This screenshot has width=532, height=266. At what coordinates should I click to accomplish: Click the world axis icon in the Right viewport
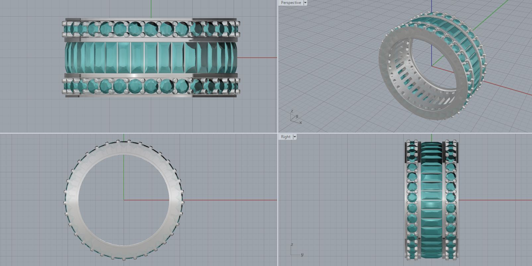[296, 250]
